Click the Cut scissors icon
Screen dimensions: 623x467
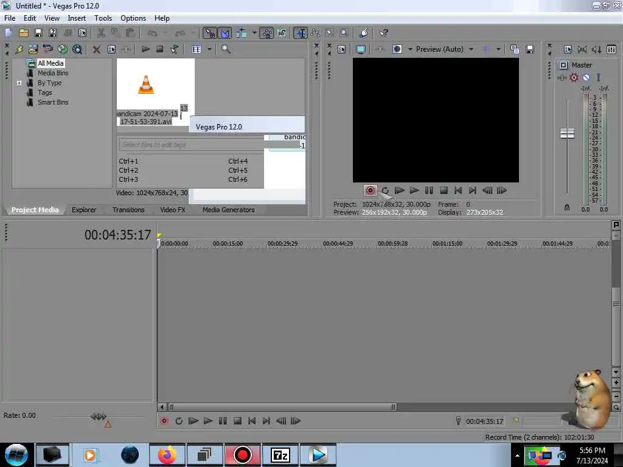101,33
